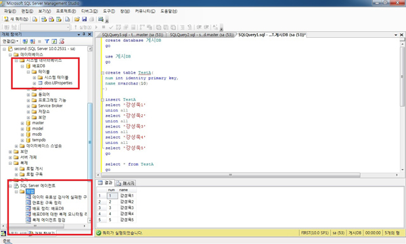Click the Object Explorer horizontal scrollbar
The width and height of the screenshot is (406, 244).
click(35, 226)
